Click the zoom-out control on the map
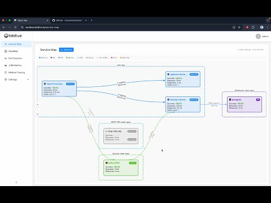 38,109
